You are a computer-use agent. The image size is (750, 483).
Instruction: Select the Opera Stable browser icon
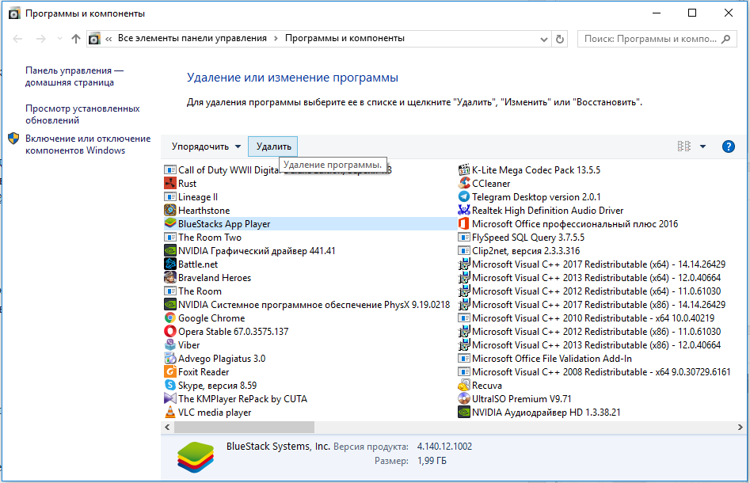coord(170,332)
